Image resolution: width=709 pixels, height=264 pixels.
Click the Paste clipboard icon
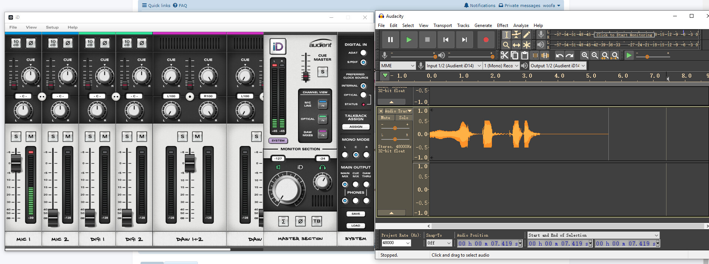click(524, 55)
